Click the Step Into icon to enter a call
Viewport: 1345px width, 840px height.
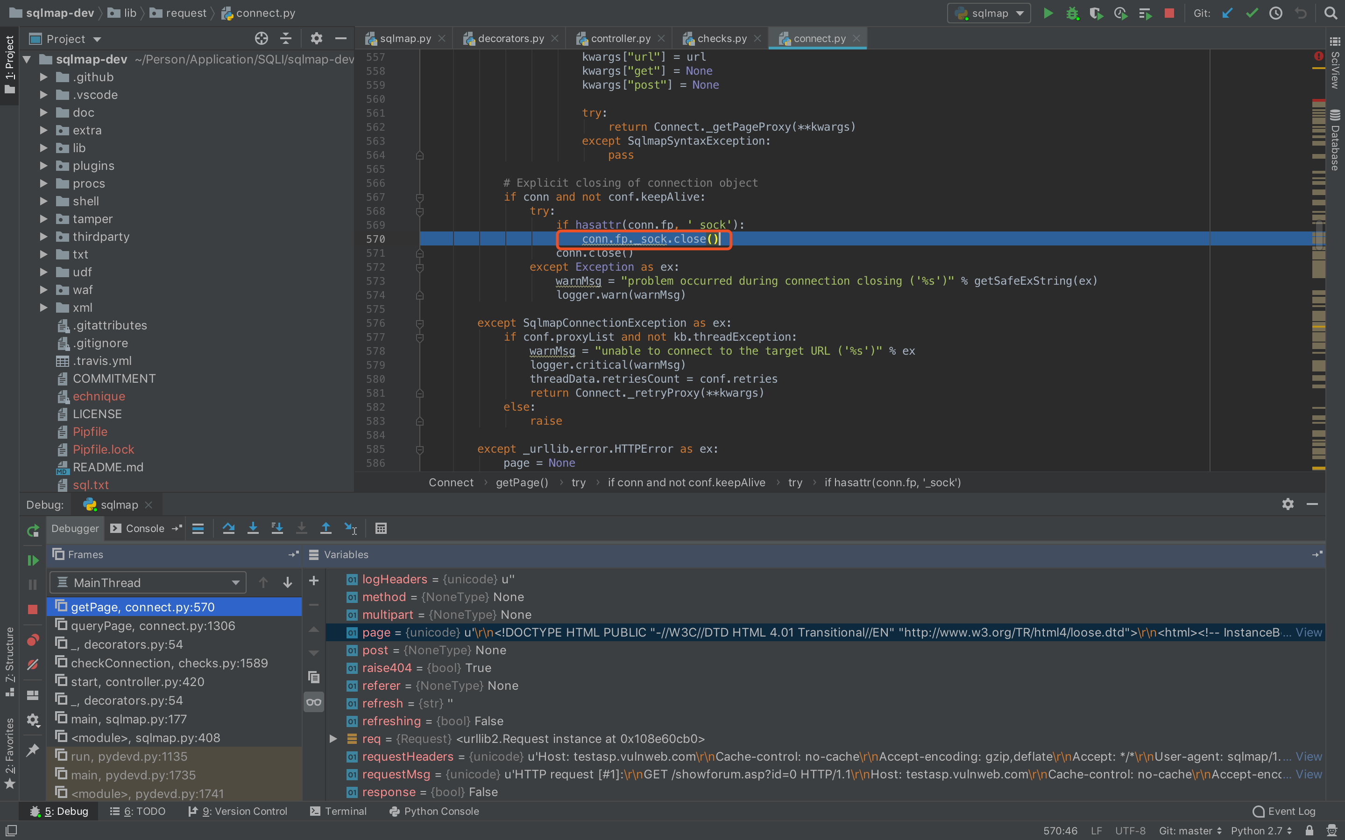coord(254,528)
